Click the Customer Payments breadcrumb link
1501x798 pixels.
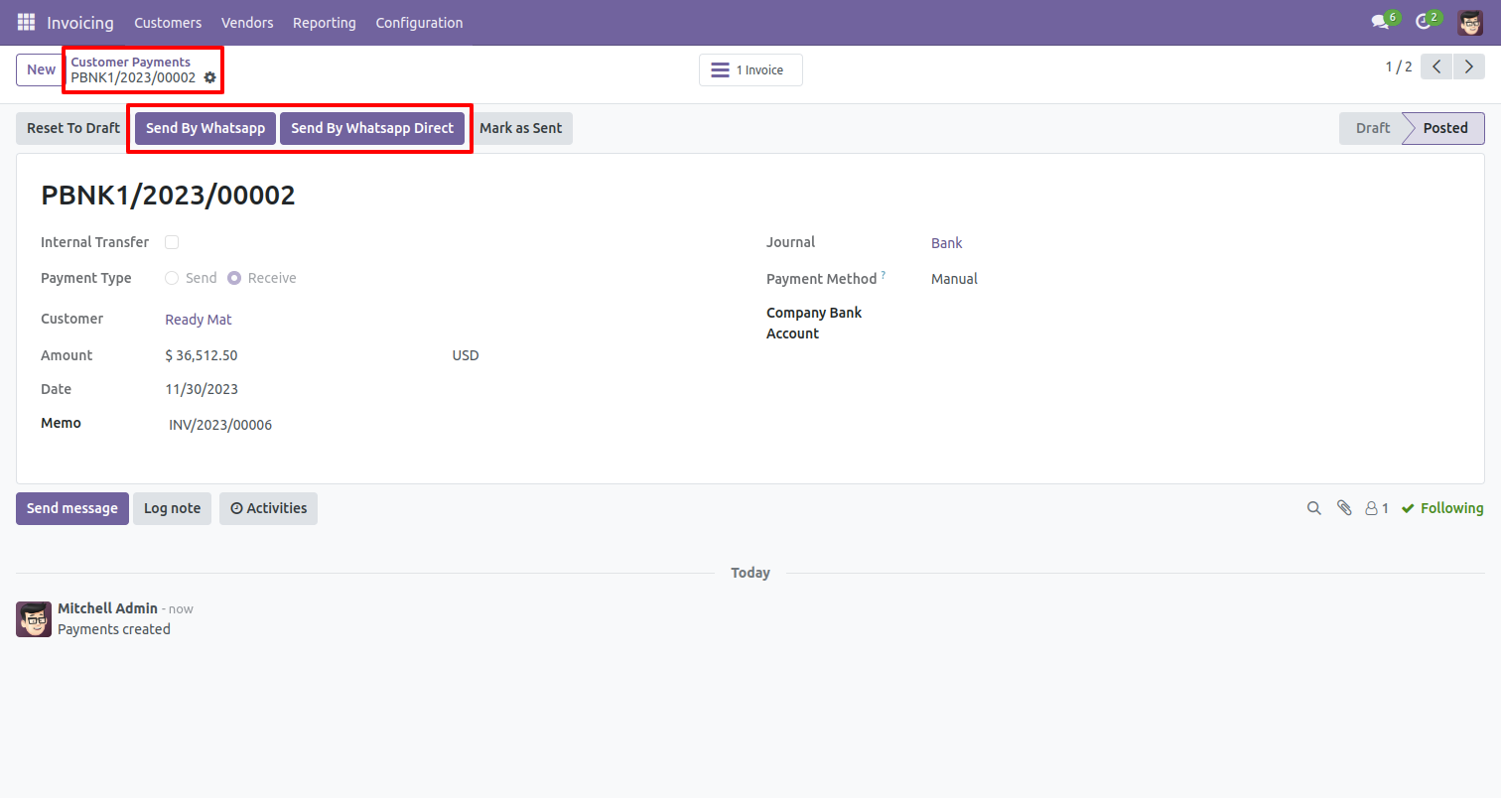[130, 62]
